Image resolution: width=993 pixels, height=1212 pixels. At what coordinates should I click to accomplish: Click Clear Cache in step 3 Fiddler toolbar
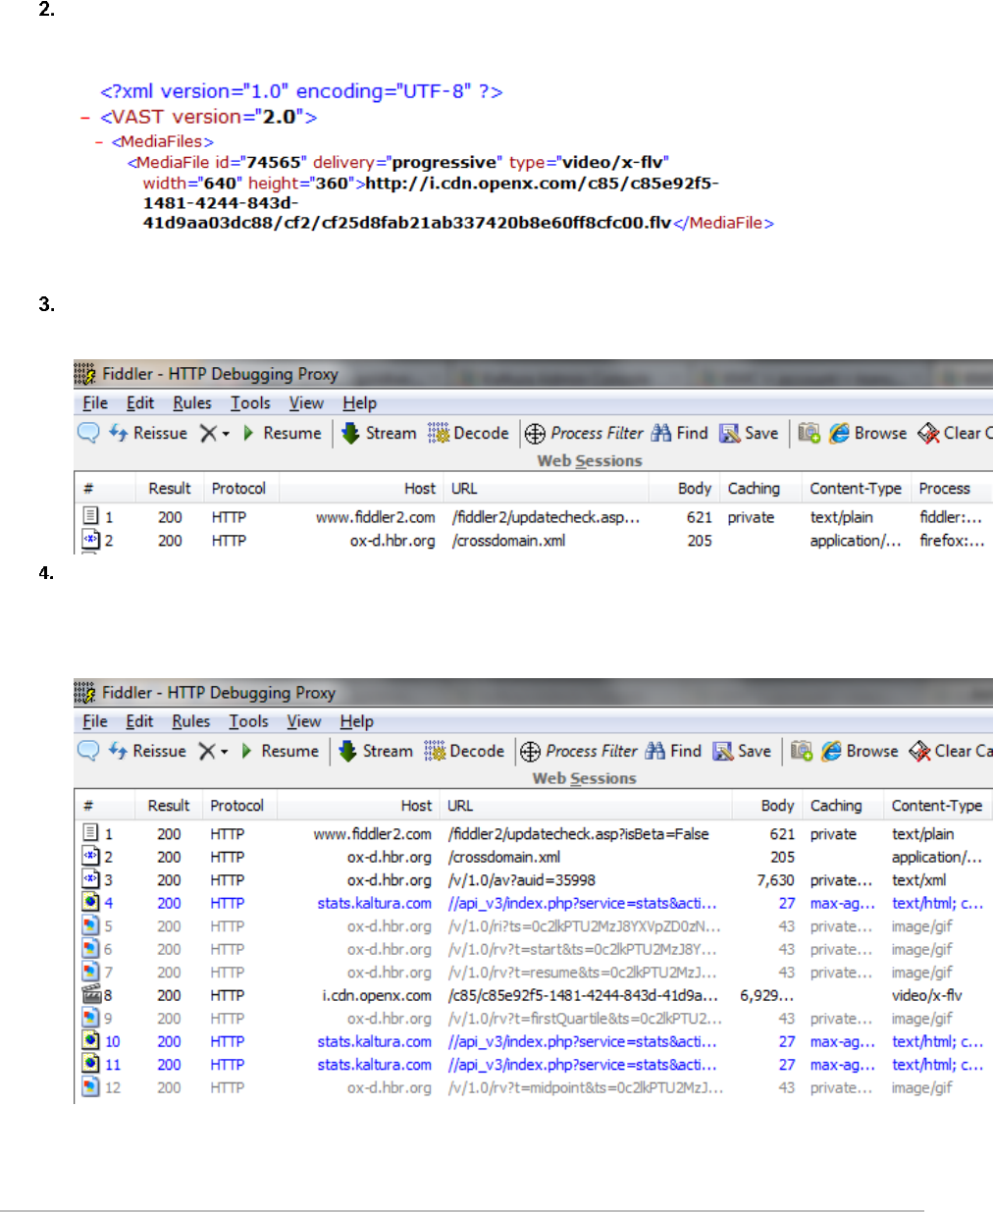pyautogui.click(x=955, y=433)
